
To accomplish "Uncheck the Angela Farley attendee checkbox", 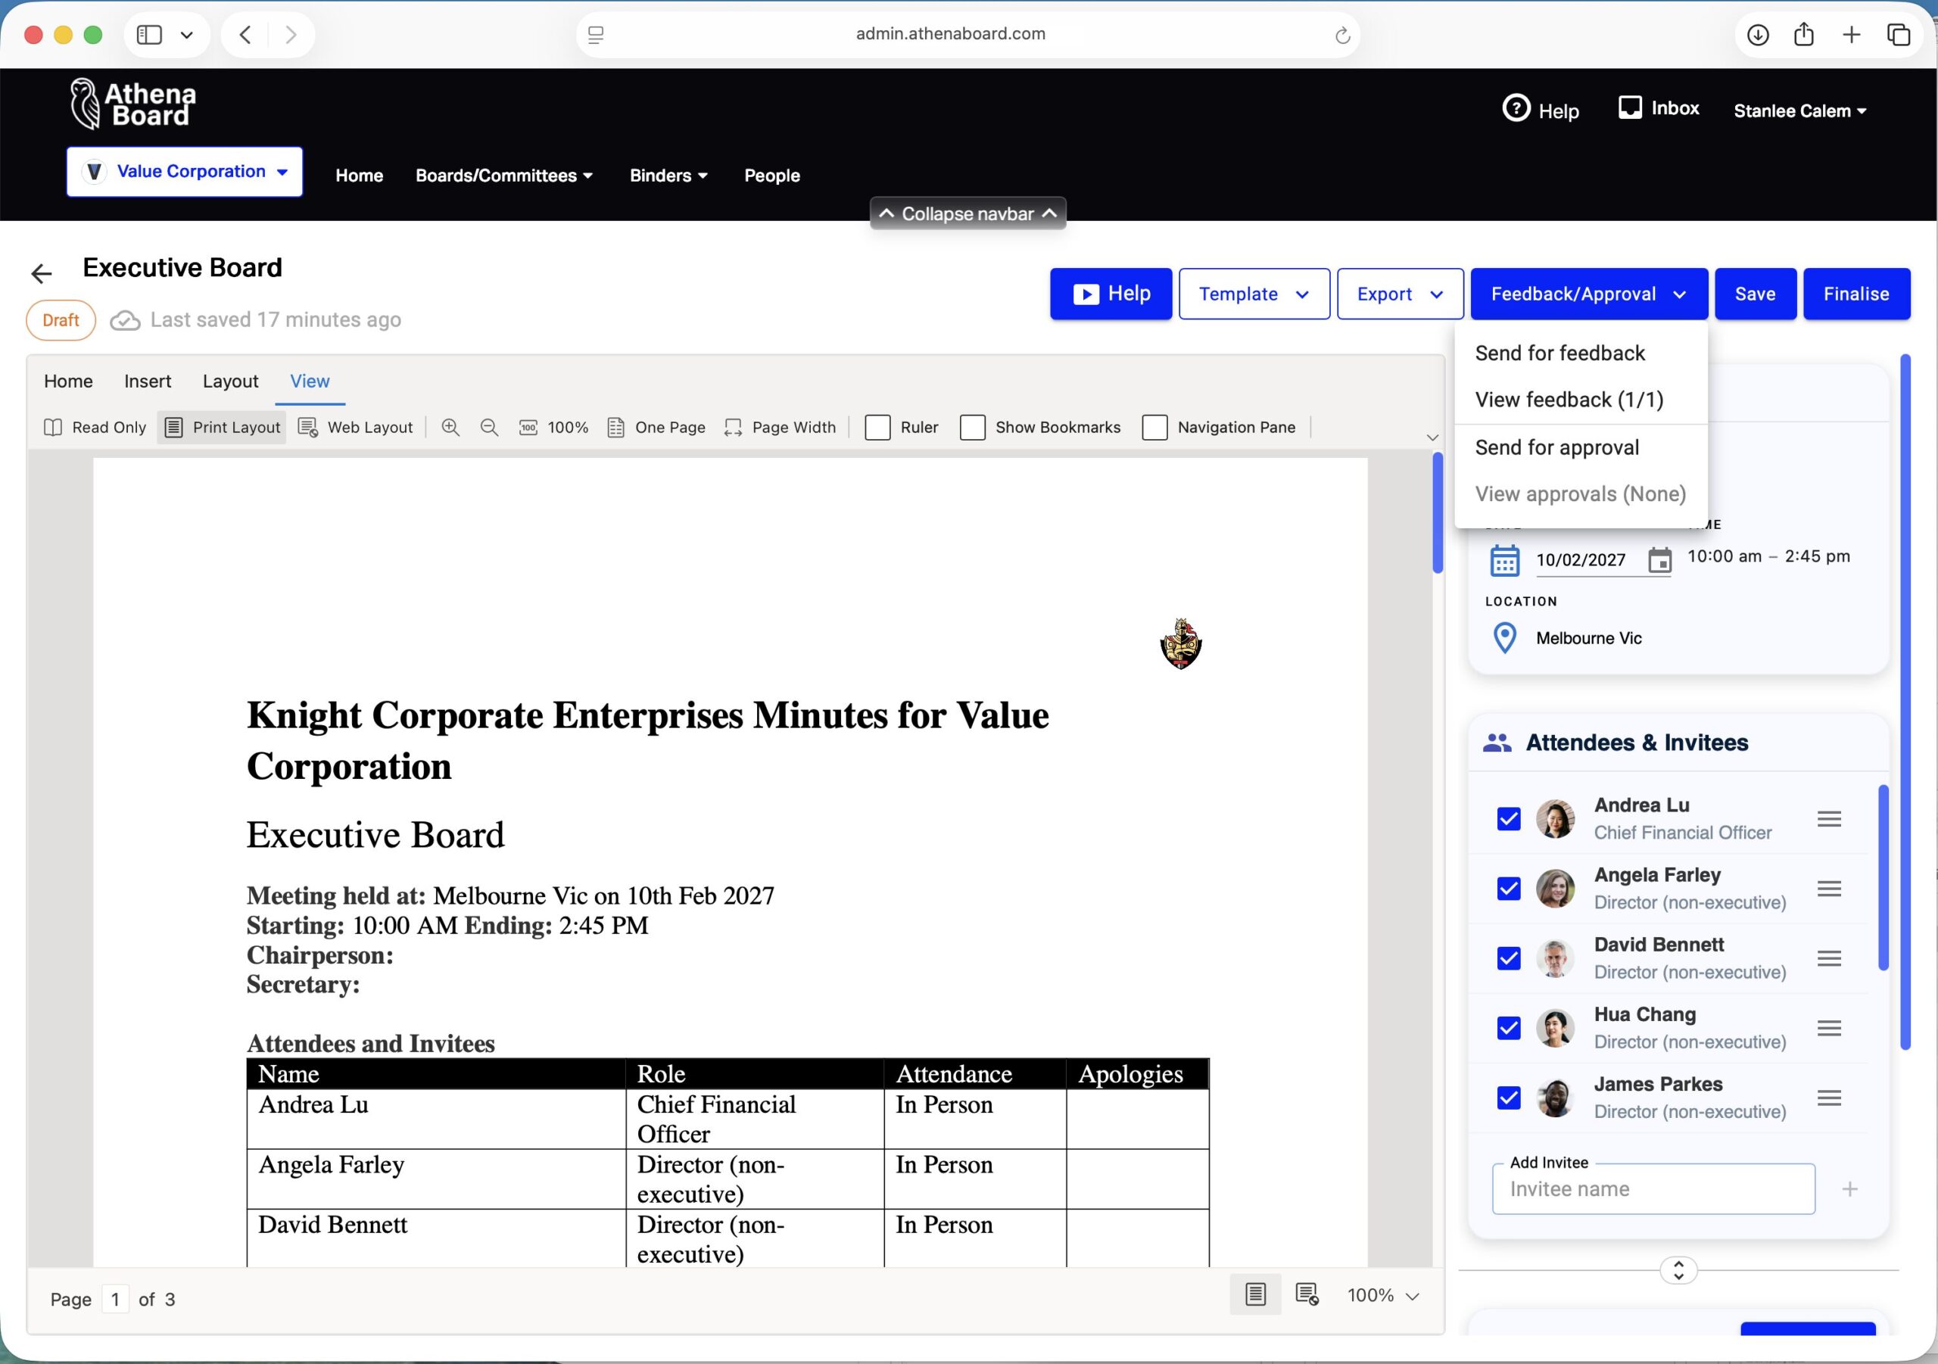I will [1508, 889].
